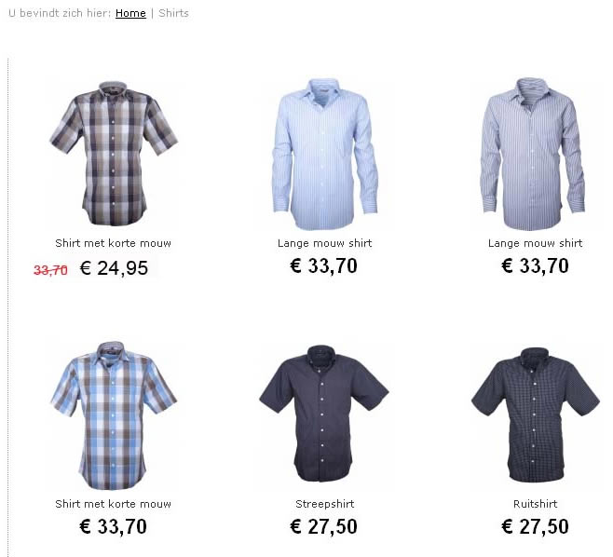Click 'Shirt met korte mouw' title under brown plaid shirt
This screenshot has height=557, width=613.
pyautogui.click(x=113, y=243)
